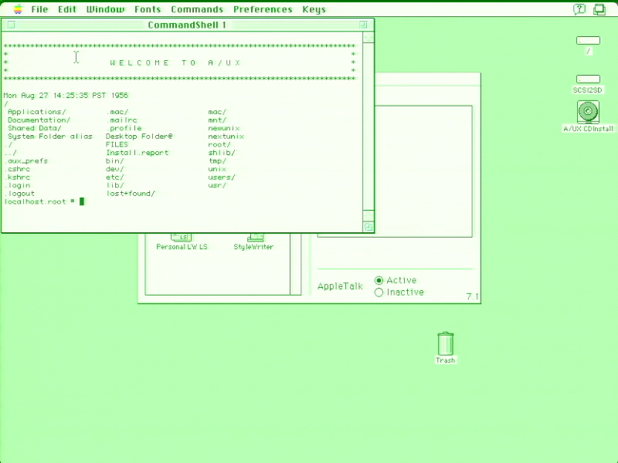The height and width of the screenshot is (463, 618).
Task: Click the Chooser device list scrollbar
Action: point(296,264)
